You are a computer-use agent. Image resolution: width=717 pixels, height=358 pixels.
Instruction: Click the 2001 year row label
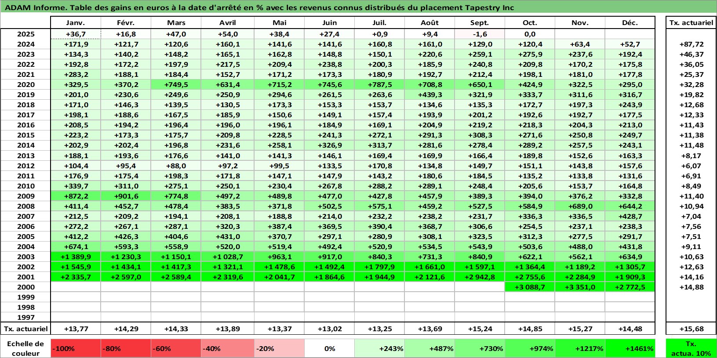(x=25, y=277)
